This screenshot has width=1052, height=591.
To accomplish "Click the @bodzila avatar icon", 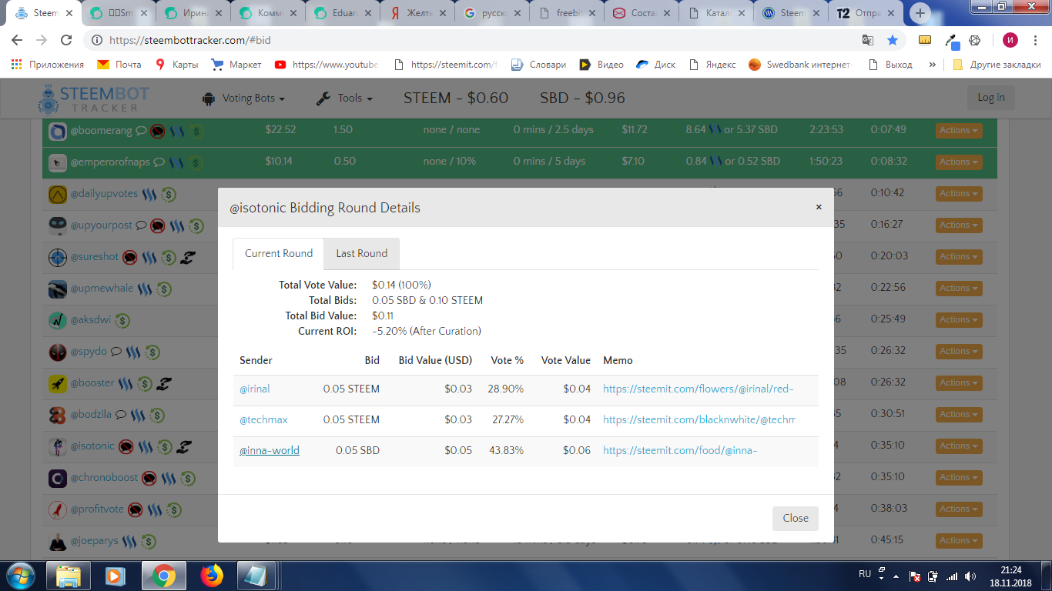I will tap(58, 415).
